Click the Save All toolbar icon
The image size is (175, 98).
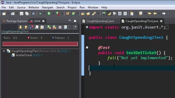[27, 14]
